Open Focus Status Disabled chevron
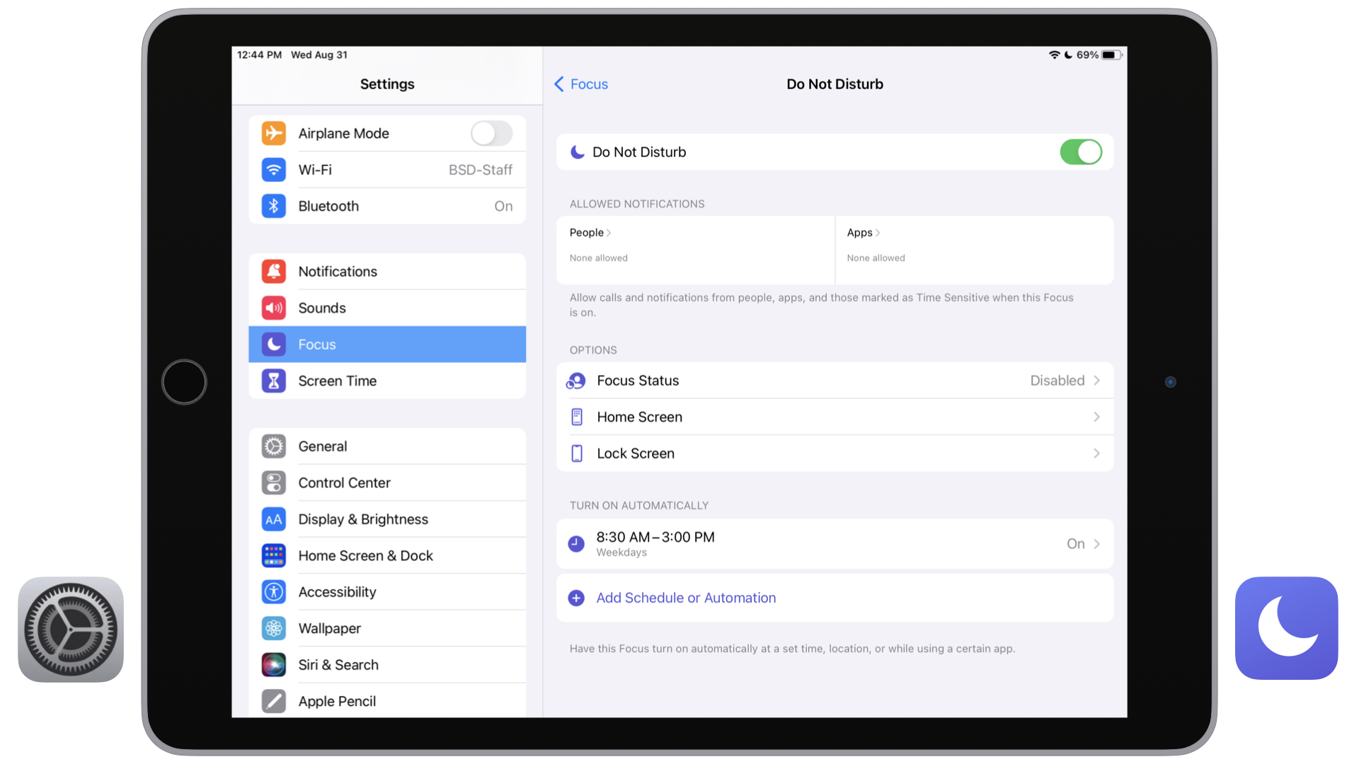The width and height of the screenshot is (1359, 764). (1096, 381)
